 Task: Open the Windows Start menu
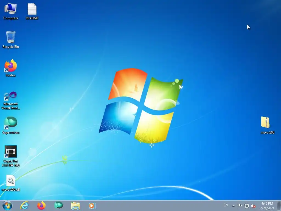pos(7,206)
